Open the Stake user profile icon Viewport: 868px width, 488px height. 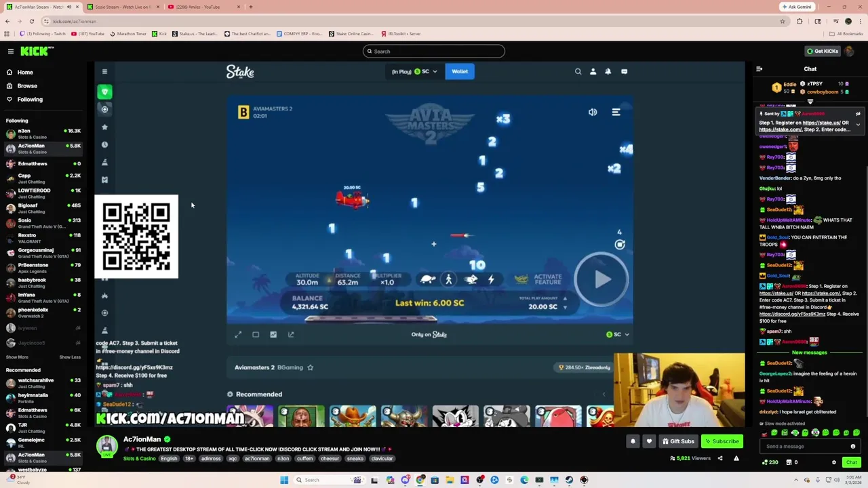[x=593, y=71]
